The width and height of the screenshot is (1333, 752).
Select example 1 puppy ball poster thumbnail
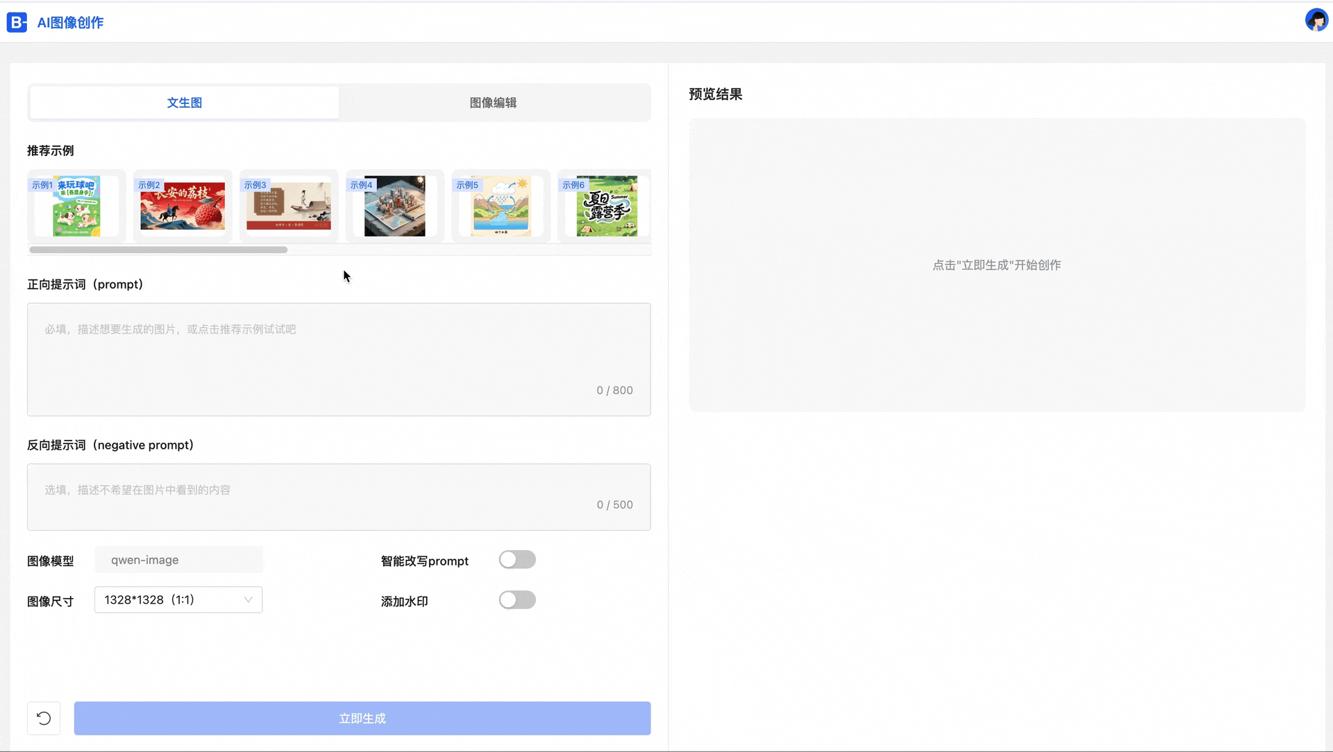point(76,206)
